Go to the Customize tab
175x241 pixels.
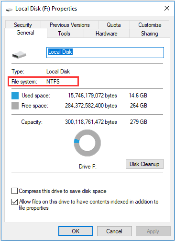tap(150, 25)
